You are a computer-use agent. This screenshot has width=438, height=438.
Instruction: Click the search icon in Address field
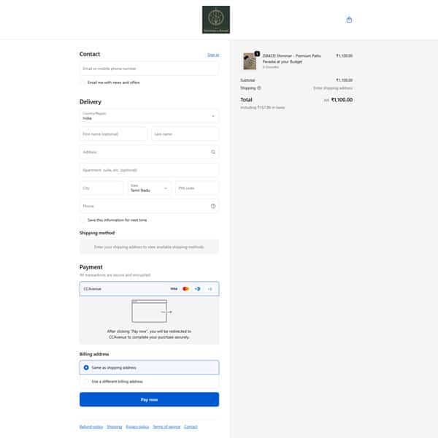pyautogui.click(x=212, y=152)
